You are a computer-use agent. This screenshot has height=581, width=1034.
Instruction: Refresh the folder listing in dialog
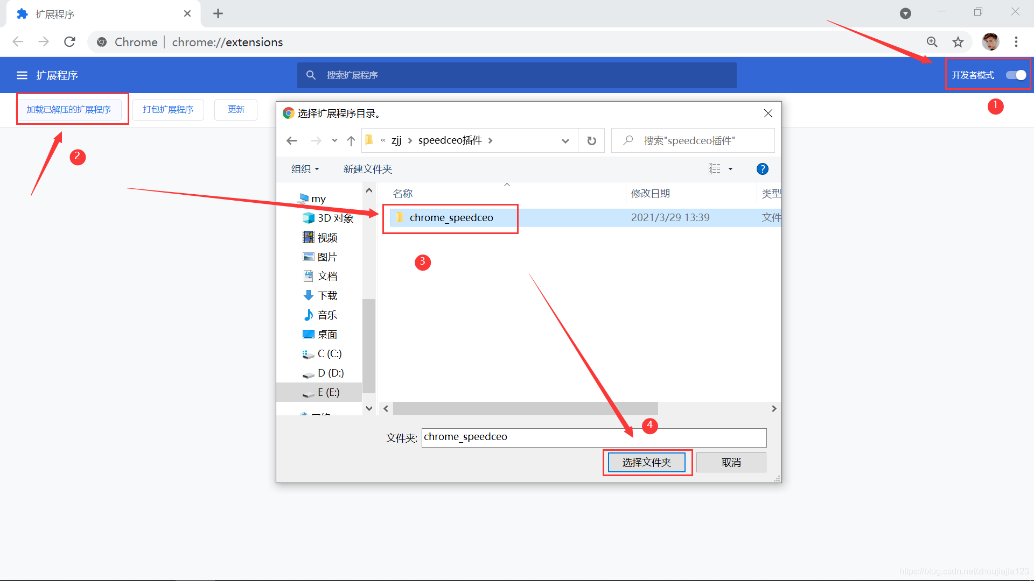591,141
